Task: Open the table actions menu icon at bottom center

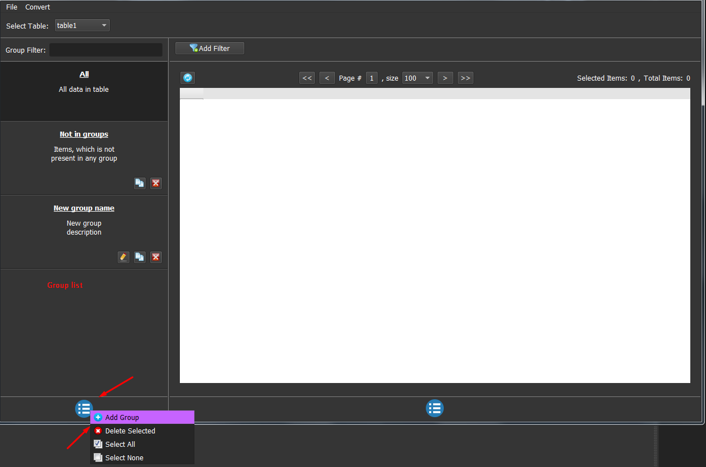Action: [434, 408]
